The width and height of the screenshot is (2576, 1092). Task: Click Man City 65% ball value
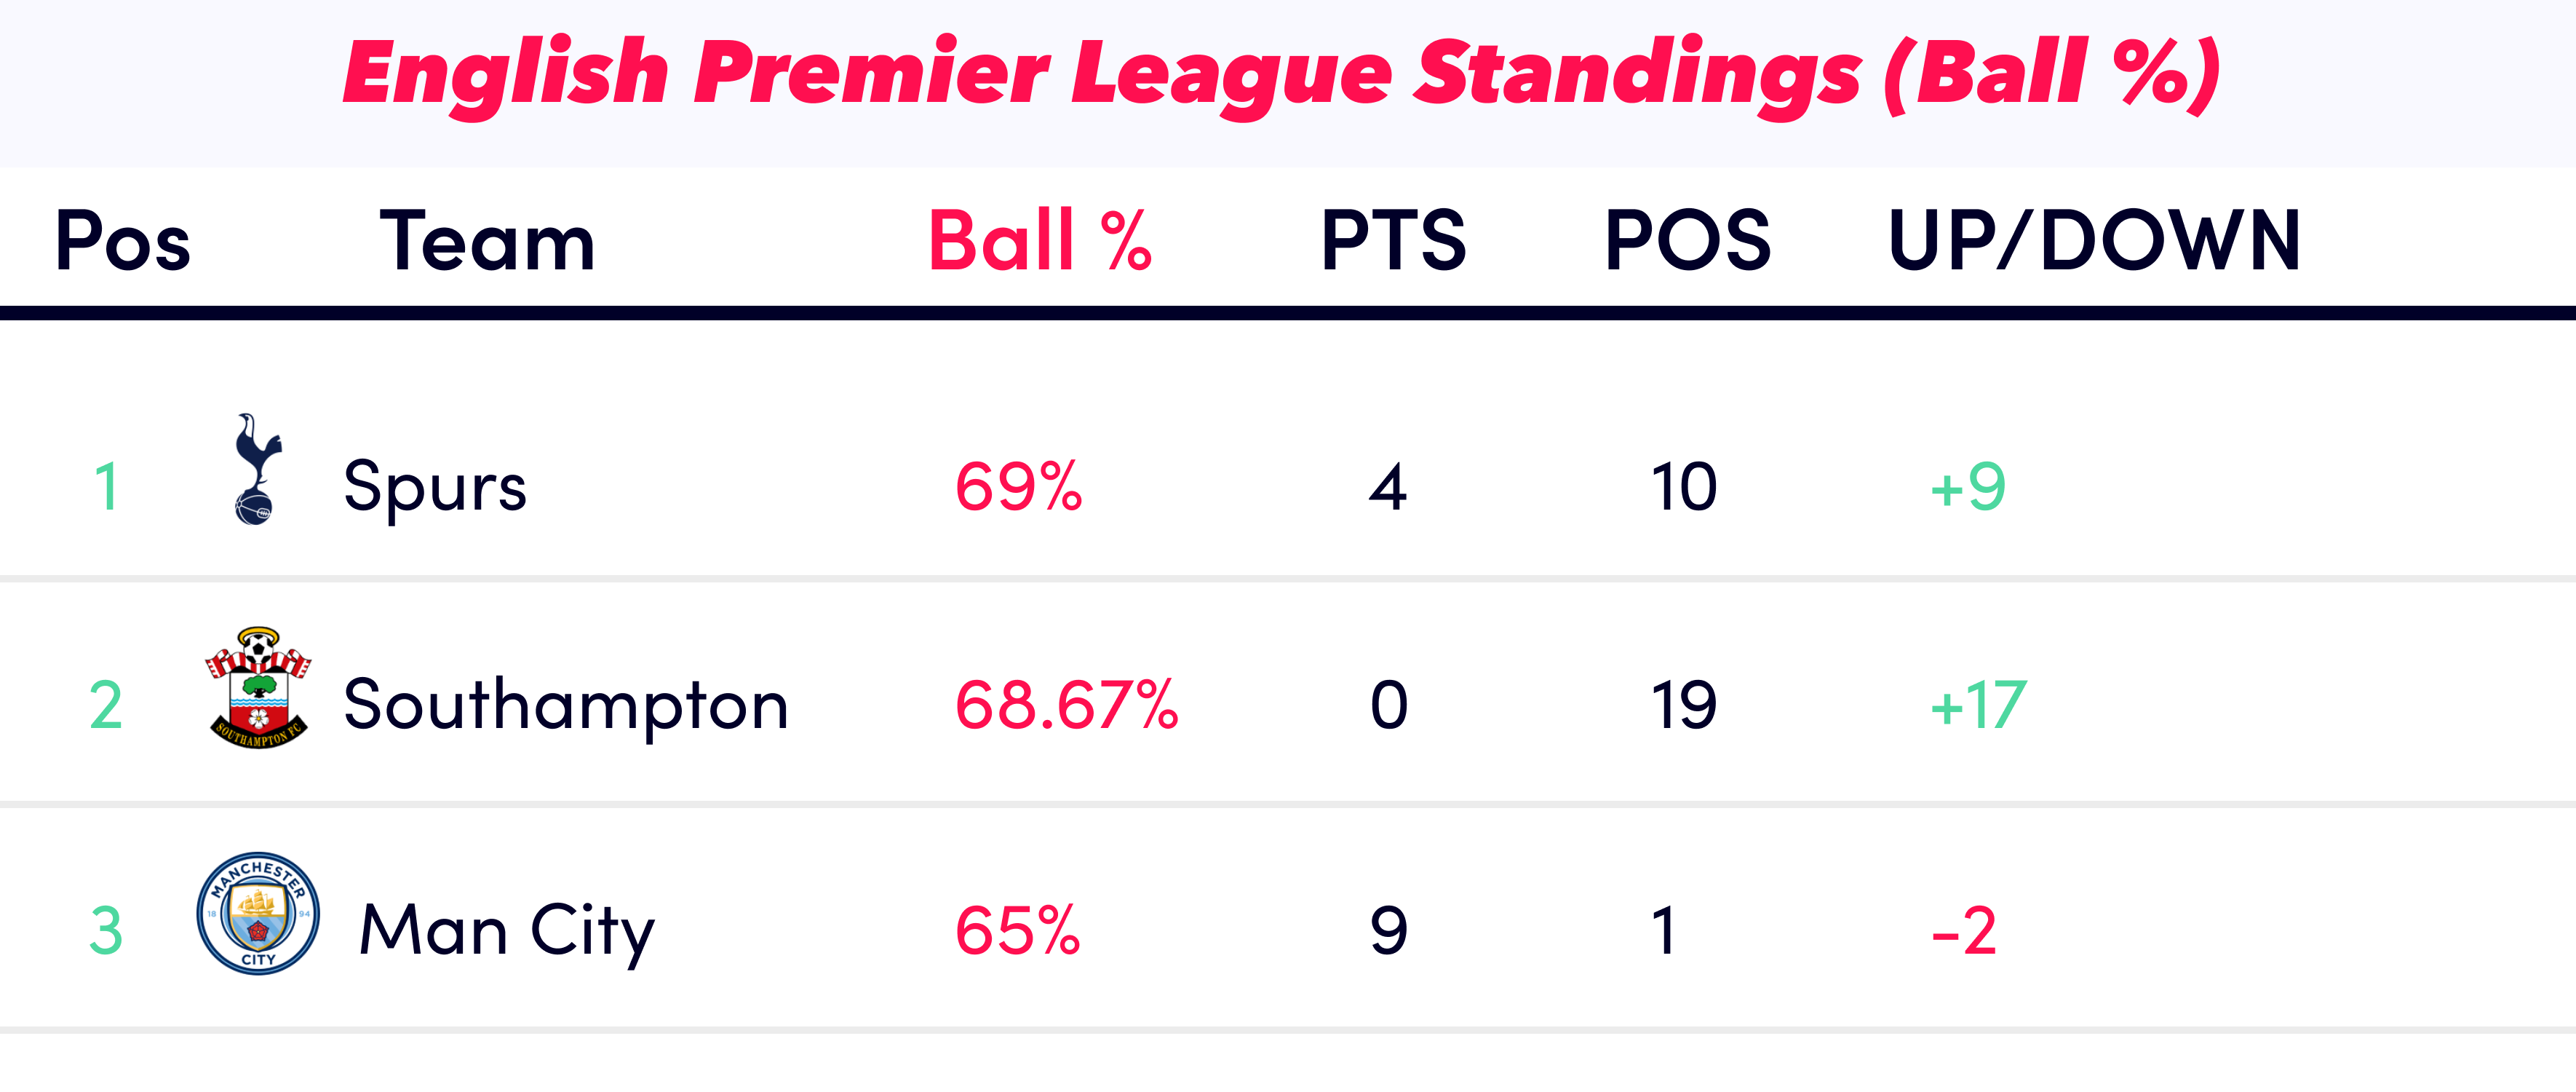click(x=1018, y=932)
